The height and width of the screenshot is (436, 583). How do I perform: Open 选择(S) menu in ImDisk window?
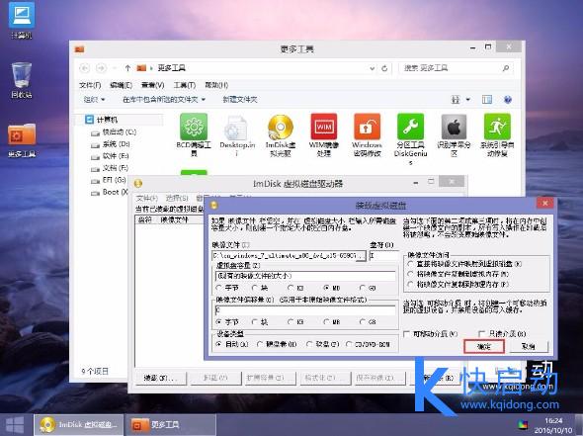177,198
